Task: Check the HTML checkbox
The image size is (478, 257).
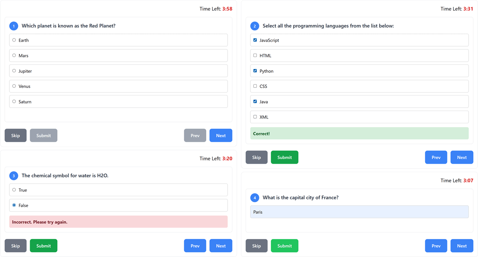Action: (x=255, y=55)
